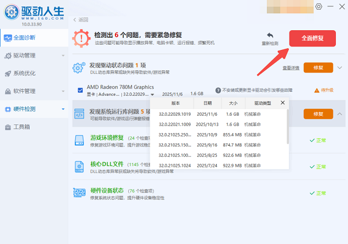This screenshot has height=244, width=348.
Task: Click the red 全面修复 button
Action: coord(312,38)
